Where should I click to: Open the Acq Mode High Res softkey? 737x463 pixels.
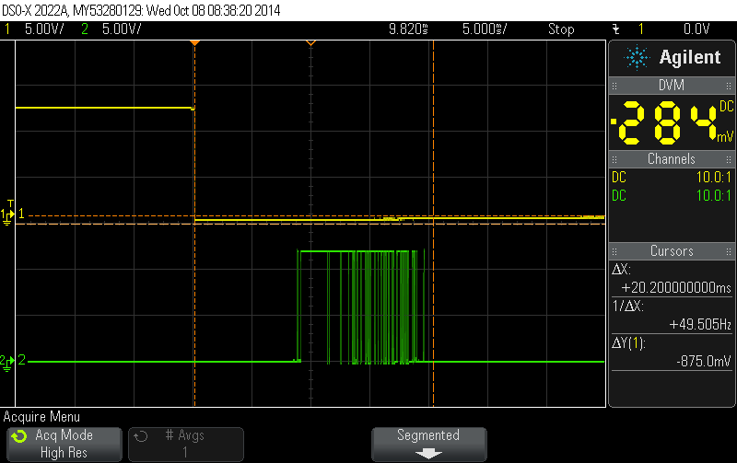[x=64, y=444]
